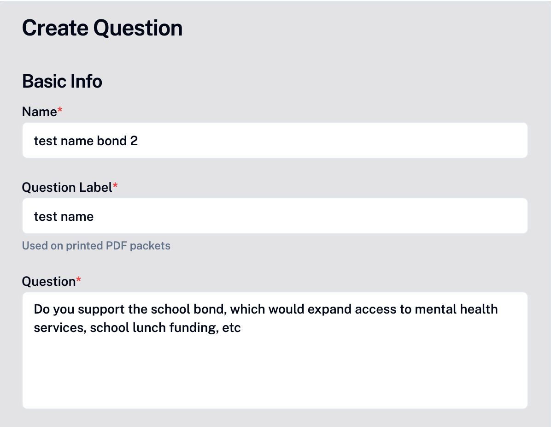
Task: Click the red asterisk beside Name
Action: pyautogui.click(x=60, y=110)
